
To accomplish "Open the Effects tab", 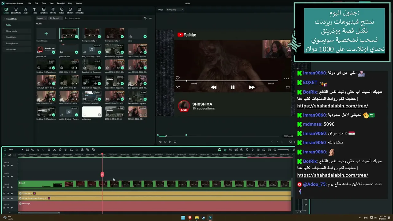I will click(53, 11).
